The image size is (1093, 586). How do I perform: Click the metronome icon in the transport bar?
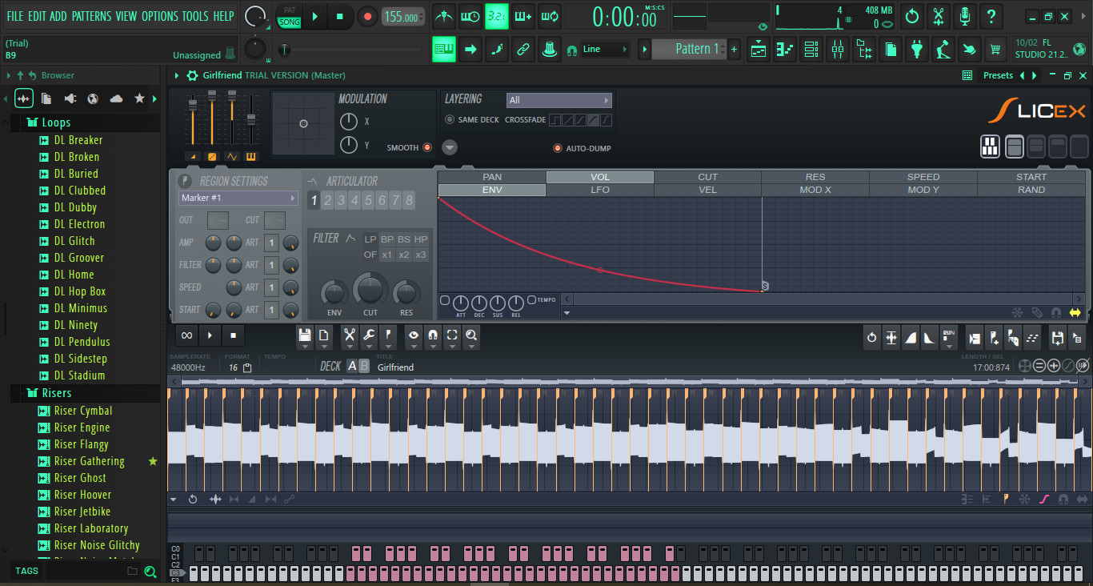click(x=442, y=16)
